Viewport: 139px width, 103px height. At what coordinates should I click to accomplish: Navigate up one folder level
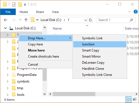click(26, 20)
